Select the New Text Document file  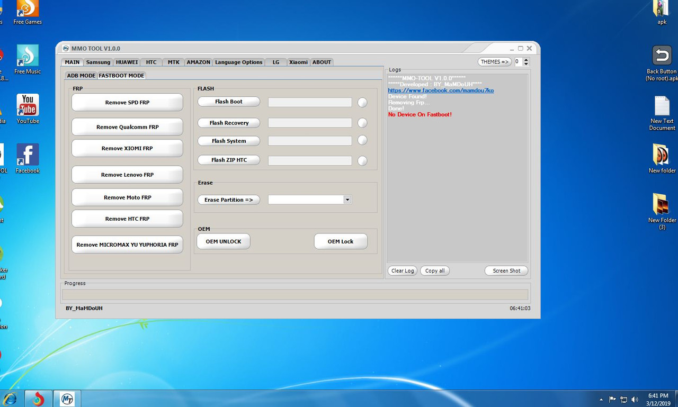(x=662, y=113)
